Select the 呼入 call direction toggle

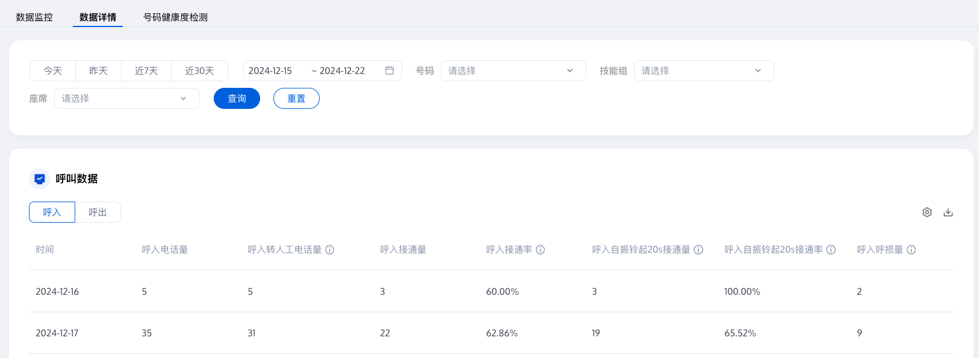(x=52, y=212)
